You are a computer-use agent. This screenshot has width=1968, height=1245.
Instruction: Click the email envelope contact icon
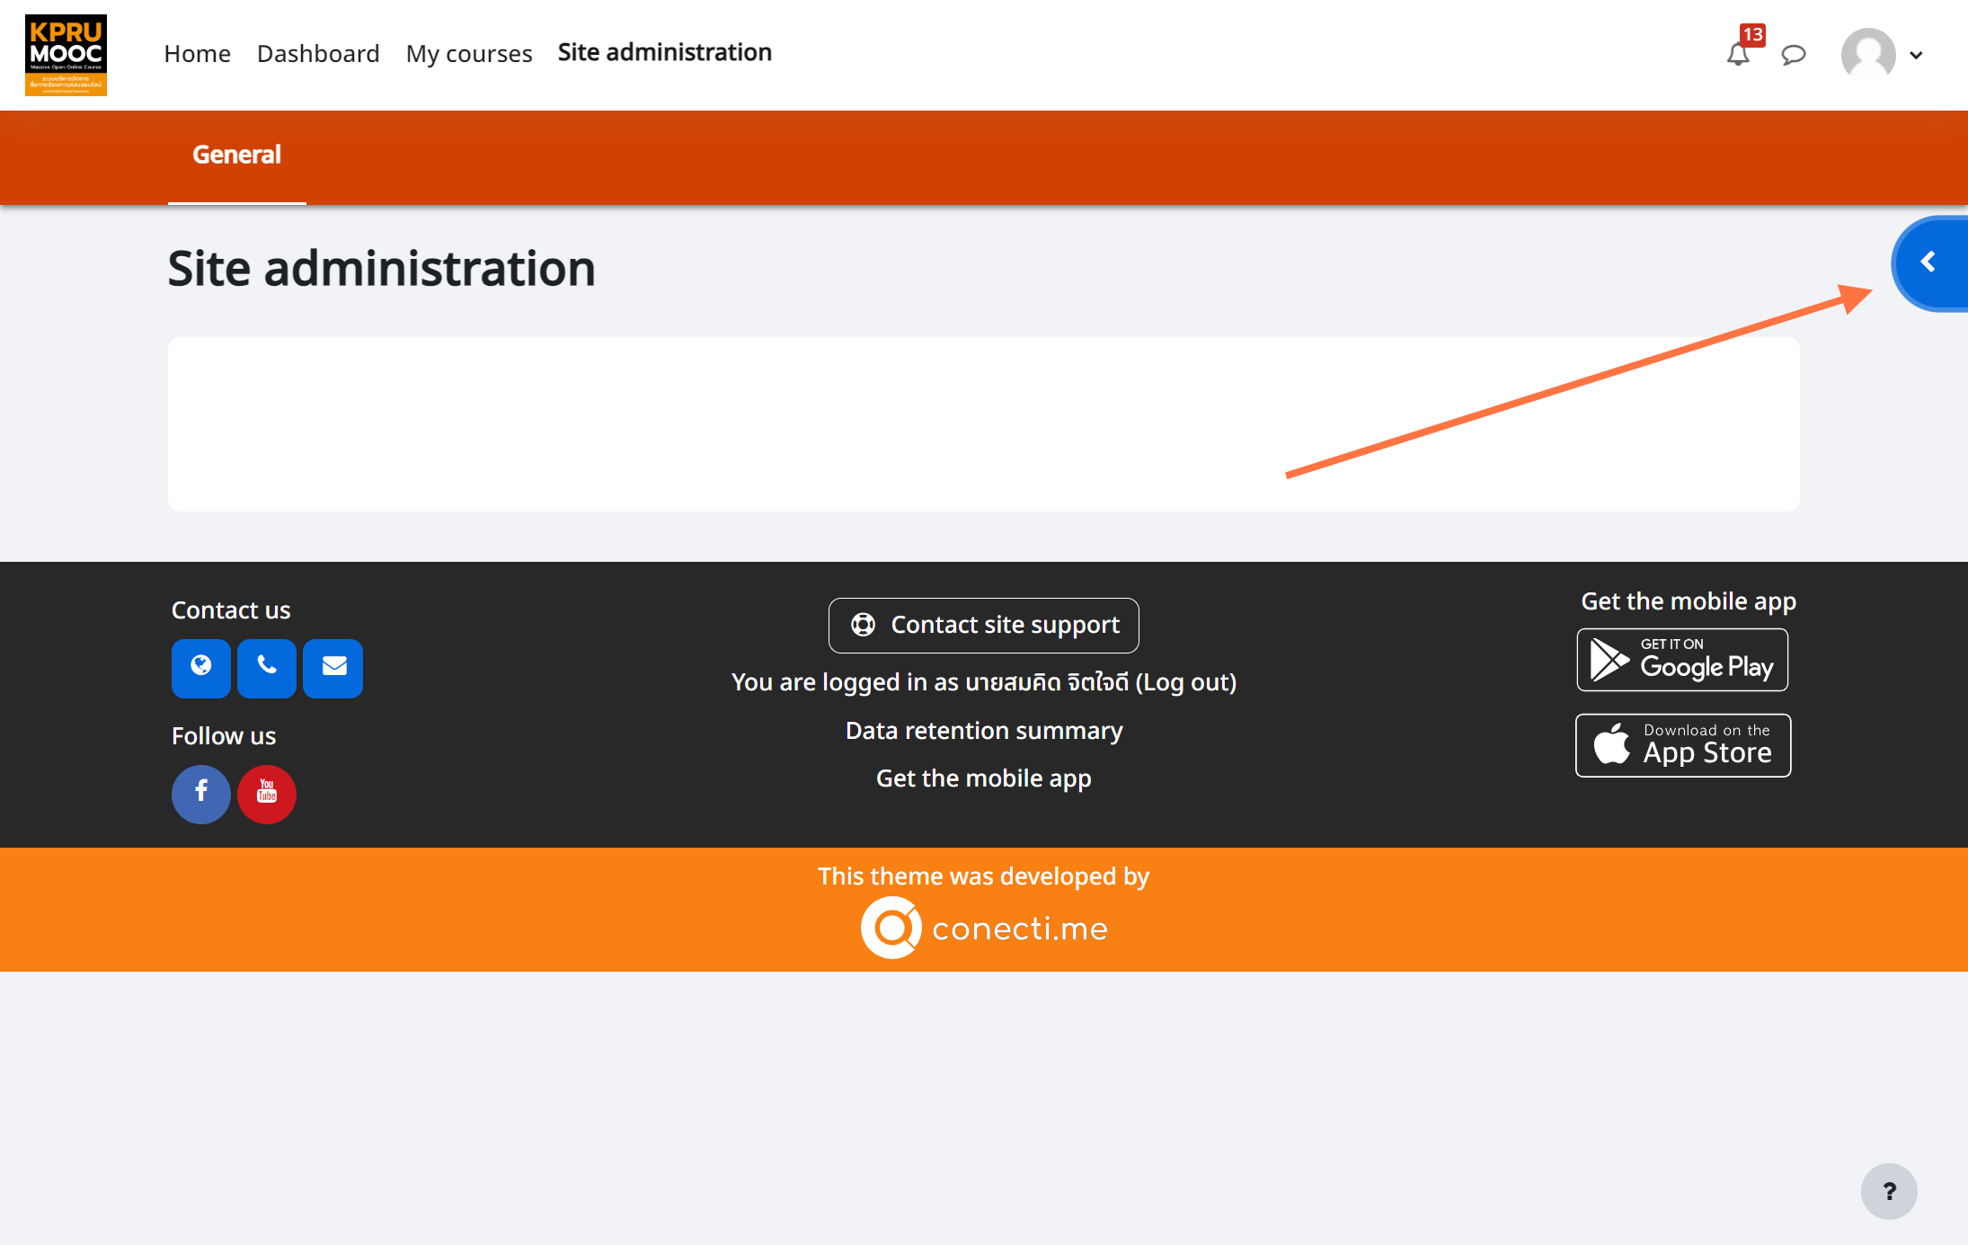tap(333, 668)
